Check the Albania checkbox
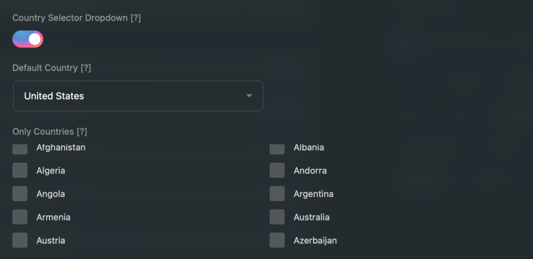Viewport: 533px width, 259px height. 277,149
